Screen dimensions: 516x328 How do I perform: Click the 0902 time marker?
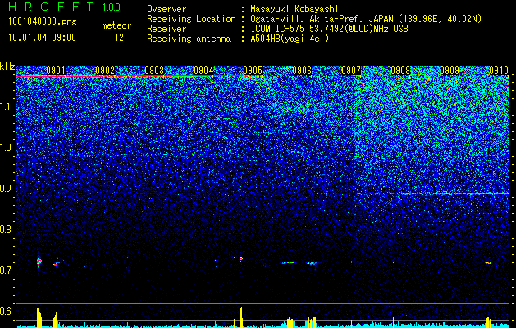tap(105, 71)
